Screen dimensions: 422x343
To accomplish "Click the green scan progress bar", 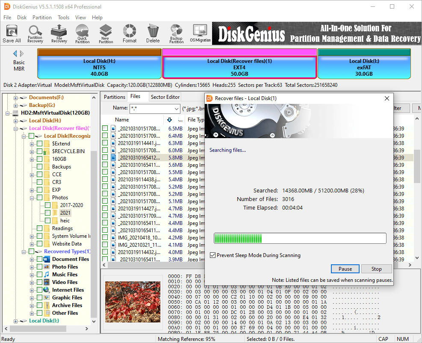I will pos(300,238).
